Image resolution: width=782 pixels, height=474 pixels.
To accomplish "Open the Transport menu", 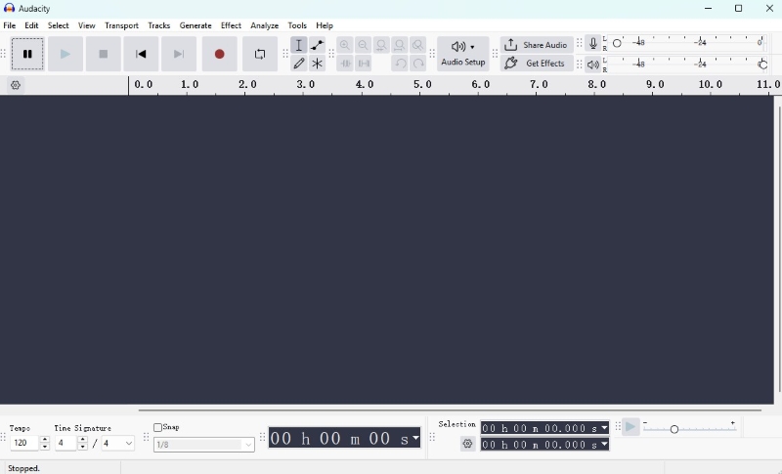I will click(x=121, y=25).
